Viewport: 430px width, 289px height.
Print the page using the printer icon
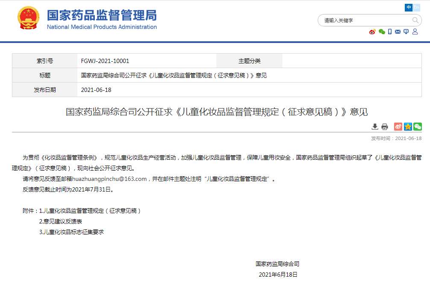[x=385, y=126]
